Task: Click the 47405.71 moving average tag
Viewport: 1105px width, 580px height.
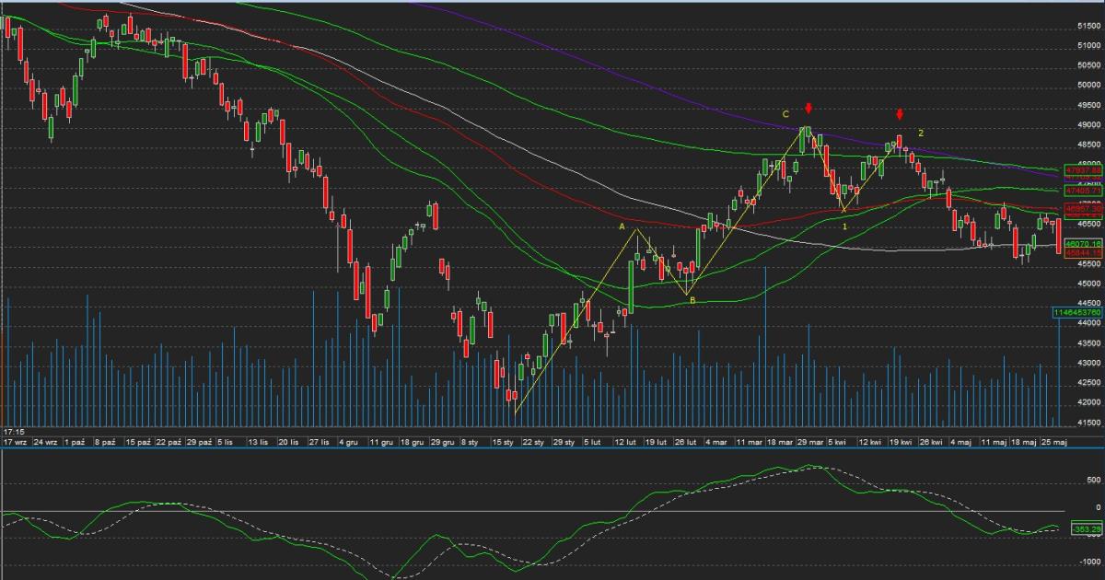Action: pos(1083,191)
